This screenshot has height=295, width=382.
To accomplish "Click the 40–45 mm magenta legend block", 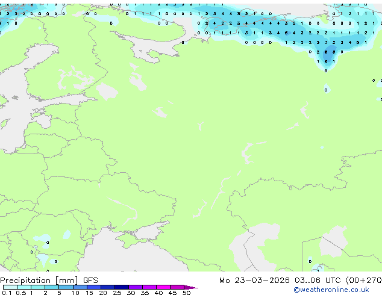I will pos(163,287).
